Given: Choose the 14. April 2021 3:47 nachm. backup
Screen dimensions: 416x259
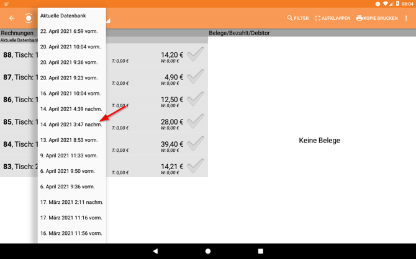Looking at the screenshot, I should click(71, 125).
